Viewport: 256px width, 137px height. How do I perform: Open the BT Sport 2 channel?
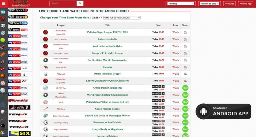click(x=18, y=17)
